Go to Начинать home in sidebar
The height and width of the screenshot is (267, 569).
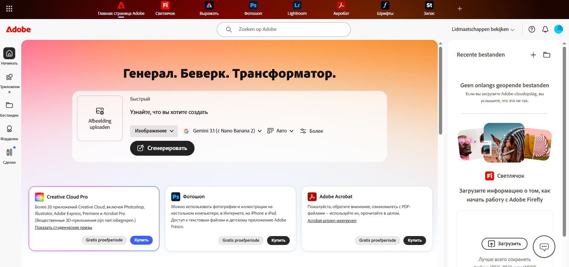point(9,56)
